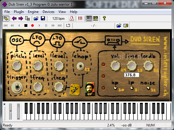This screenshot has height=130, width=174.
Task: Pause playback
Action: pyautogui.click(x=46, y=25)
